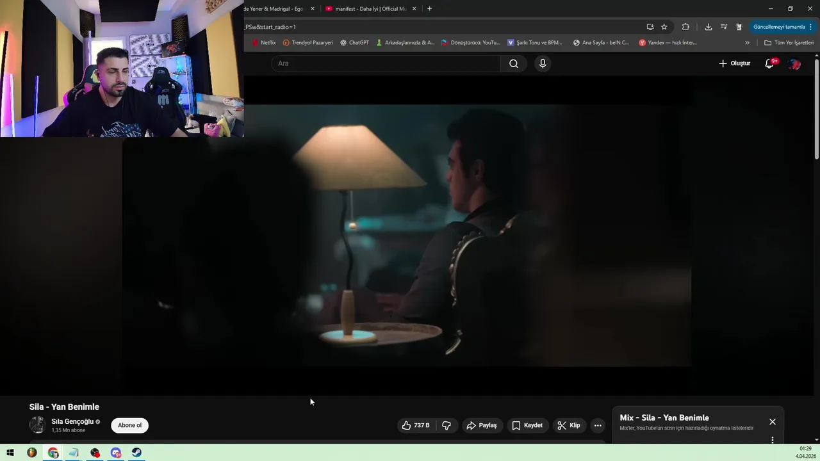Click the video title Sila - Yan Benimle
This screenshot has height=461, width=820.
tap(64, 407)
